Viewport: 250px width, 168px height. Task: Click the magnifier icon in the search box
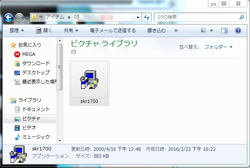coord(242,17)
